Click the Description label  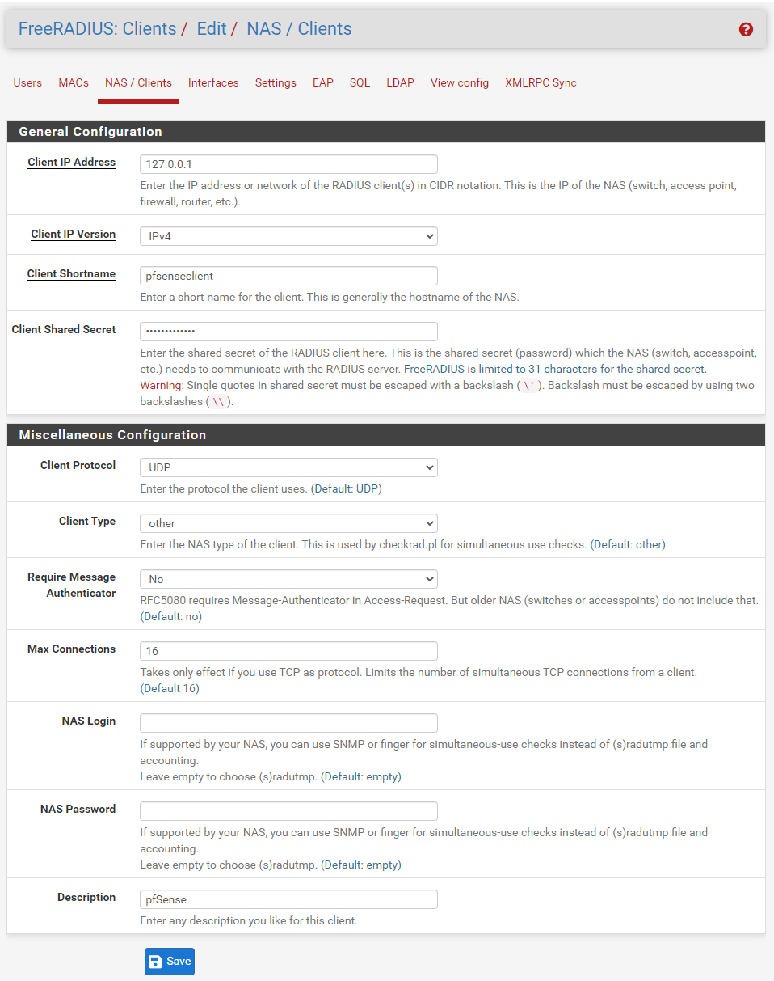coord(86,897)
